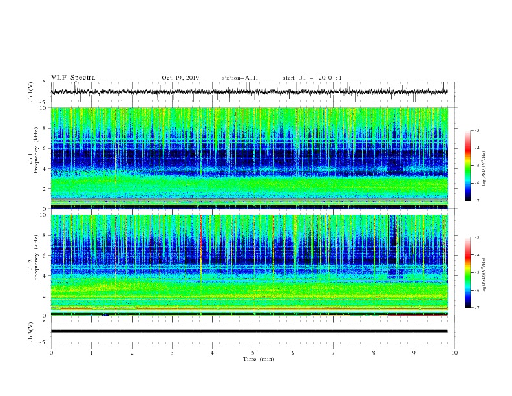Click the "-4" tick on the ch.2 colorbar
Screen dimensions: 512x396
tap(476, 255)
